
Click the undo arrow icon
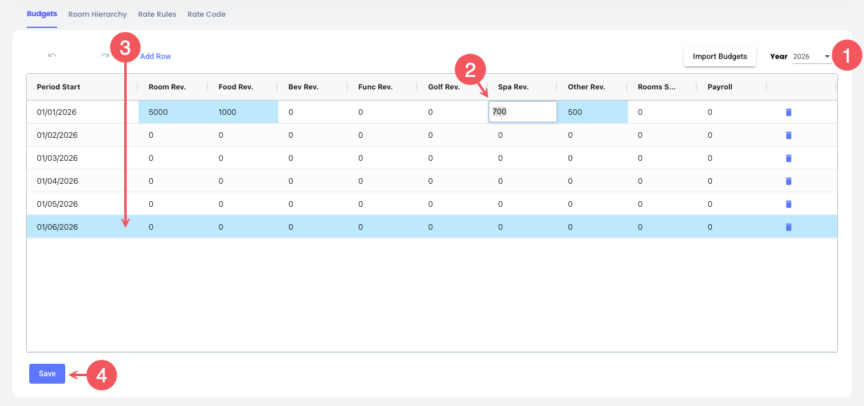tap(52, 56)
